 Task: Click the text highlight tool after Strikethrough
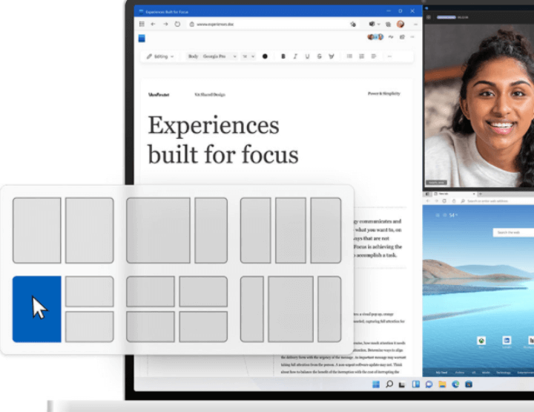click(332, 56)
